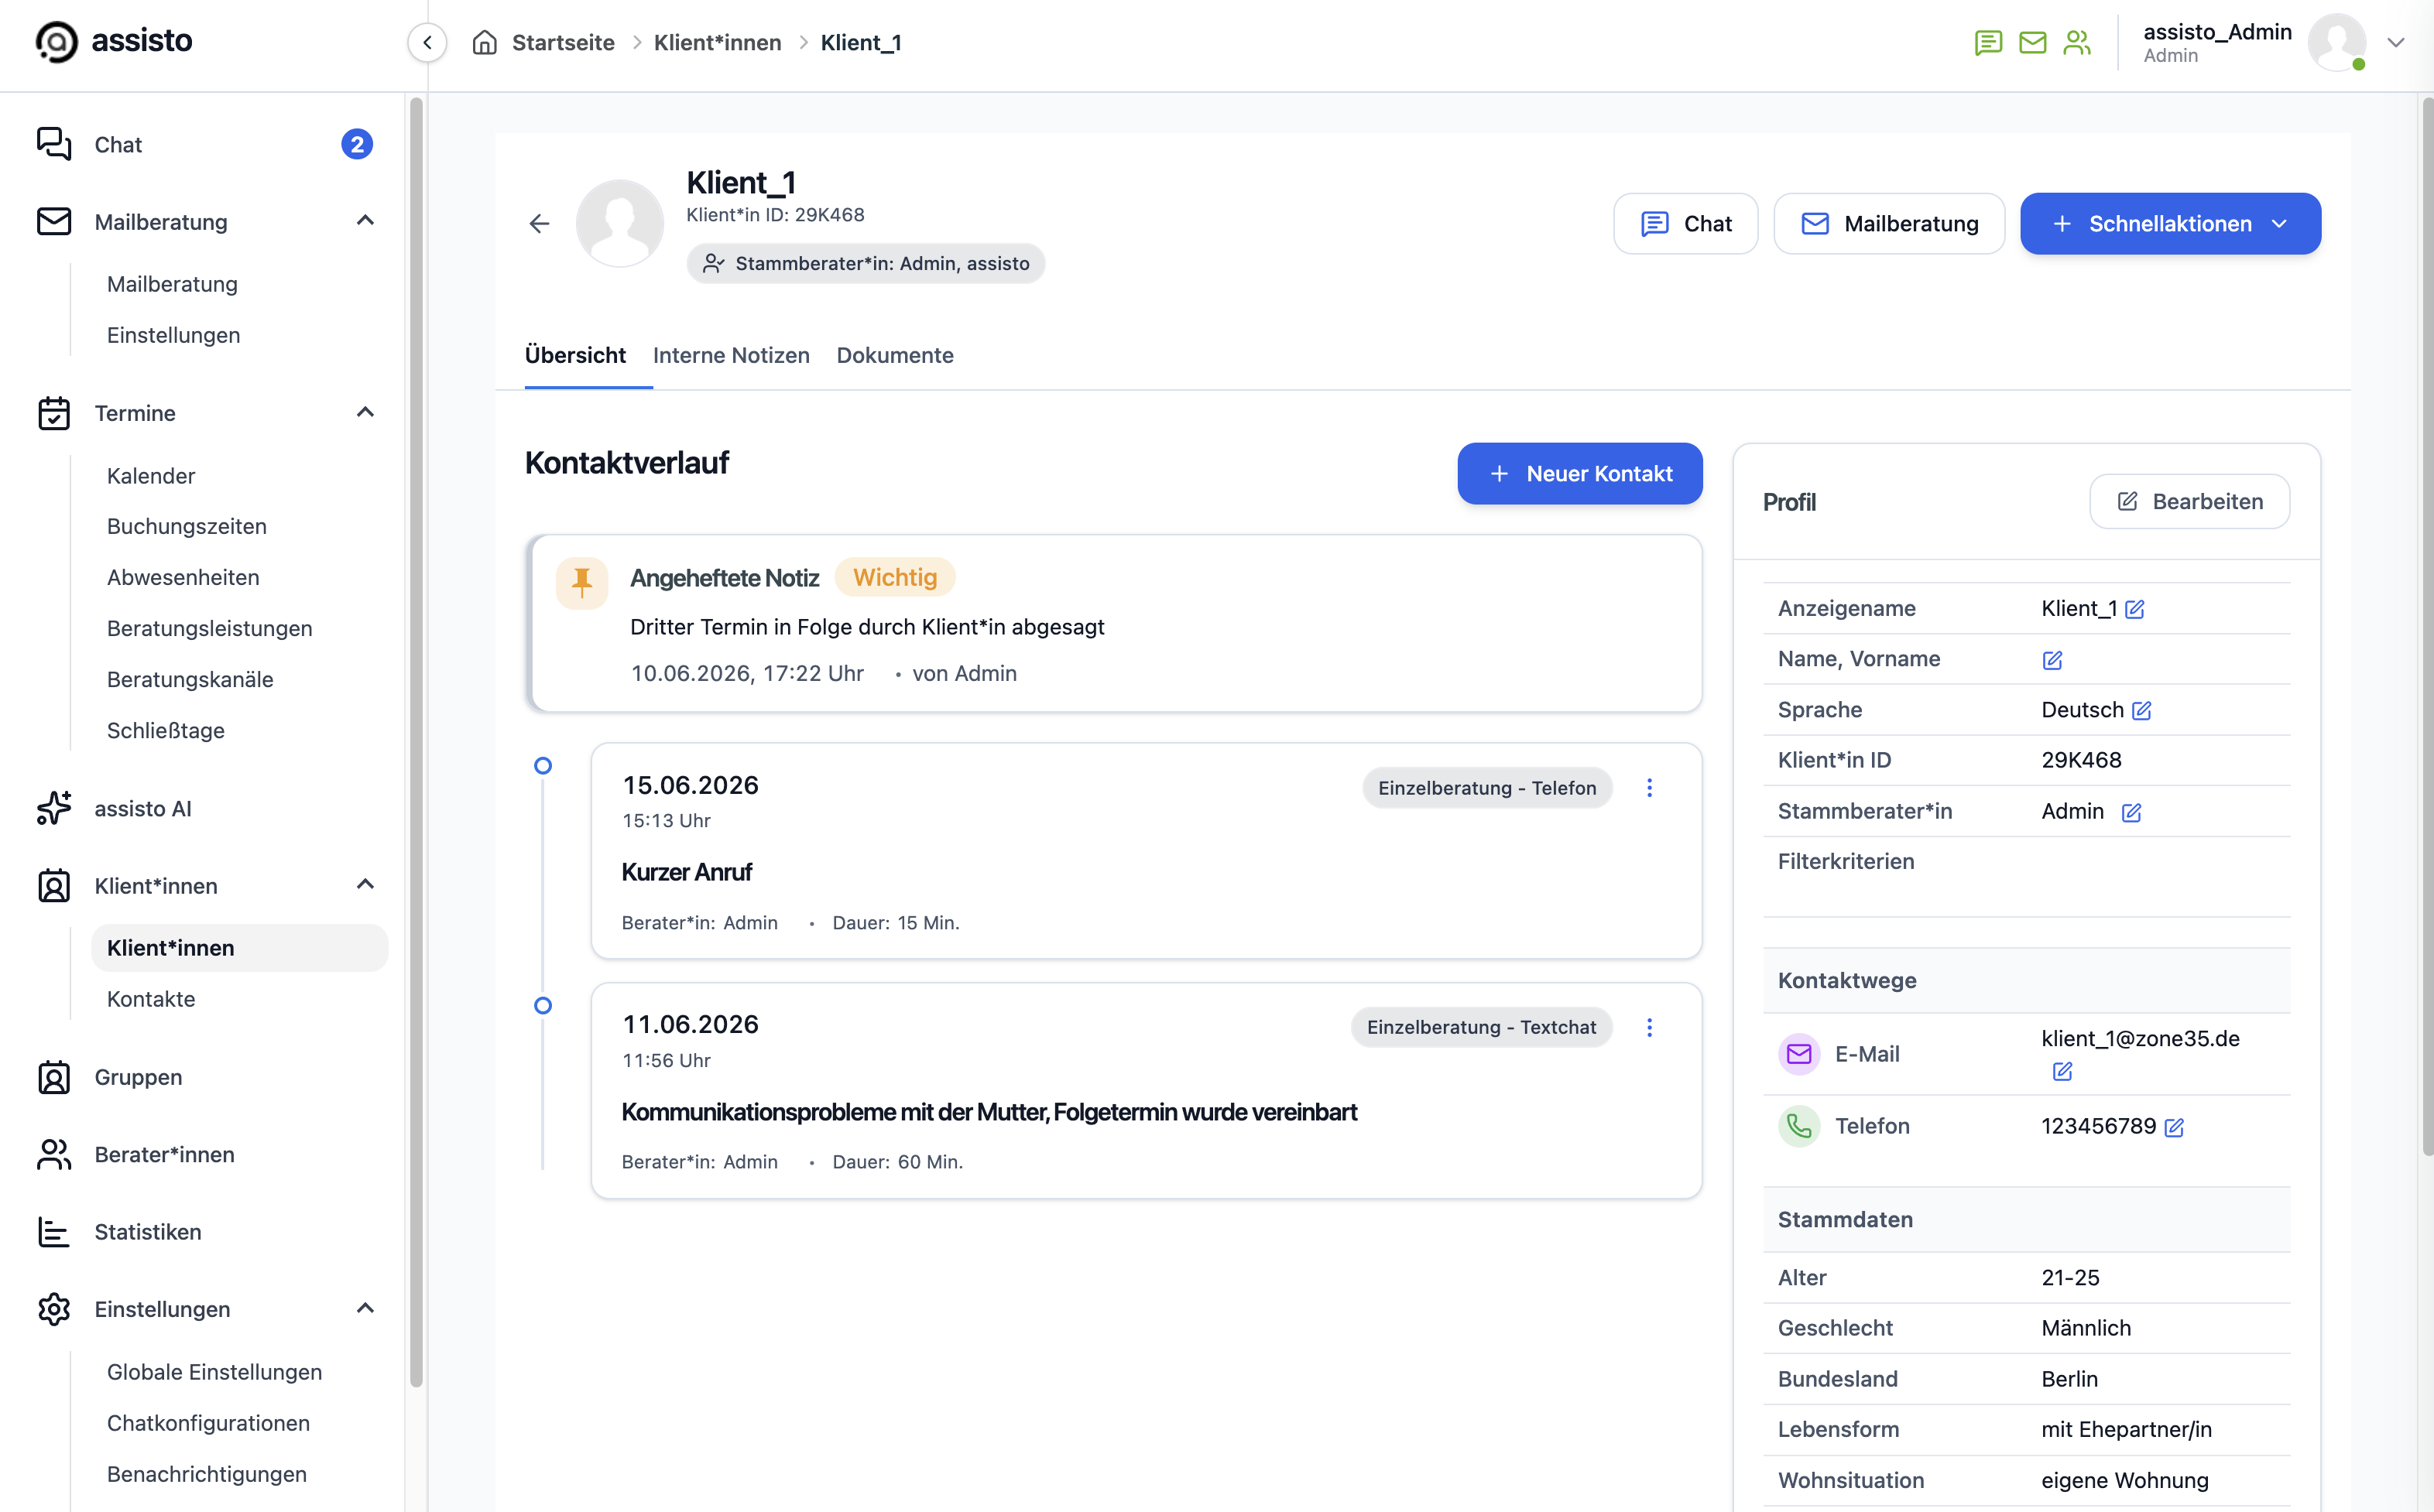
Task: Edit the Anzeigename Klient_1 field
Action: pos(2135,609)
